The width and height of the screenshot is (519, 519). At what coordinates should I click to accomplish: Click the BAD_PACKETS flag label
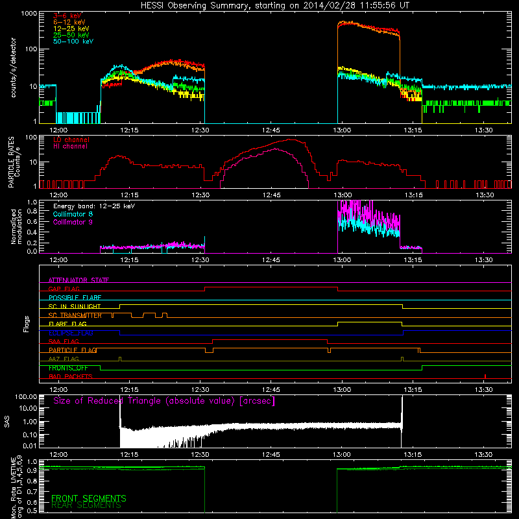(71, 376)
